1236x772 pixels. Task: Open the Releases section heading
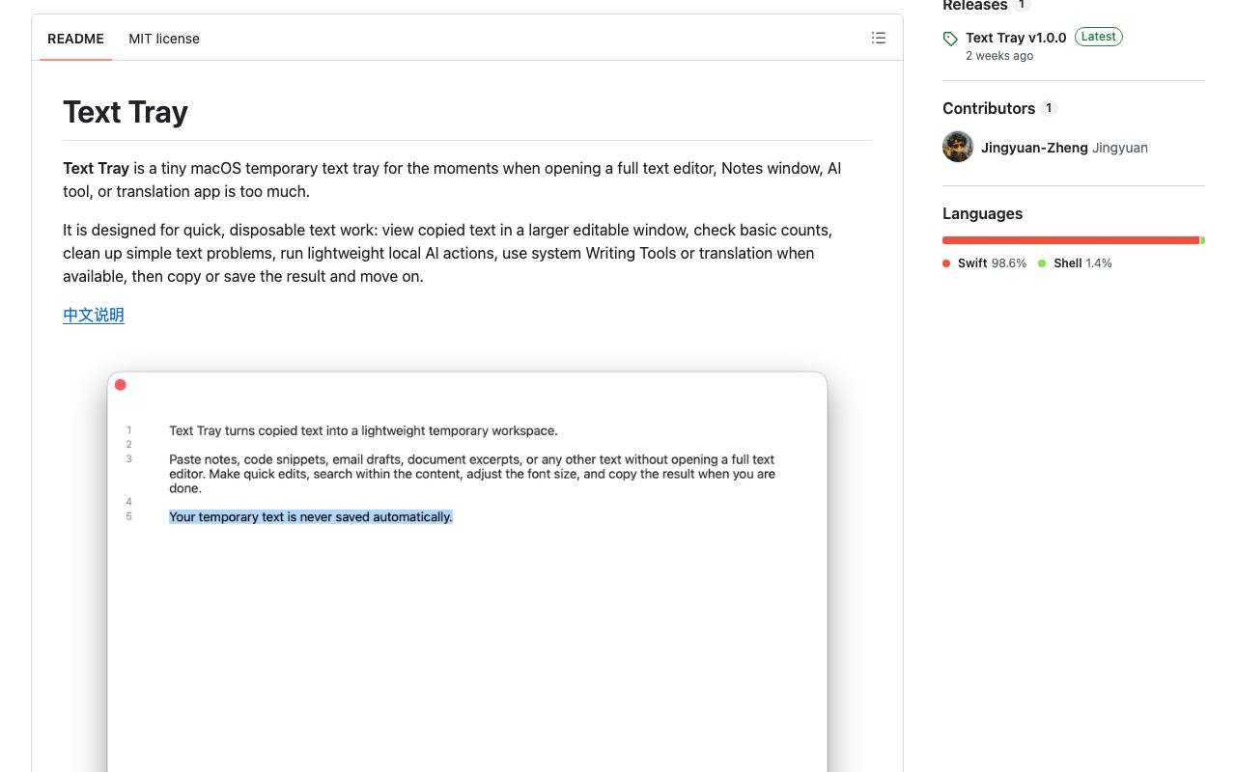[974, 5]
